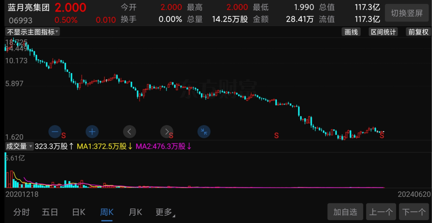Click the 1.620 price axis label
Image resolution: width=432 pixels, height=223 pixels.
(14, 137)
